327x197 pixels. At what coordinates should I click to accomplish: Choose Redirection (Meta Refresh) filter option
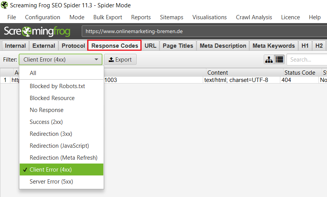[62, 158]
